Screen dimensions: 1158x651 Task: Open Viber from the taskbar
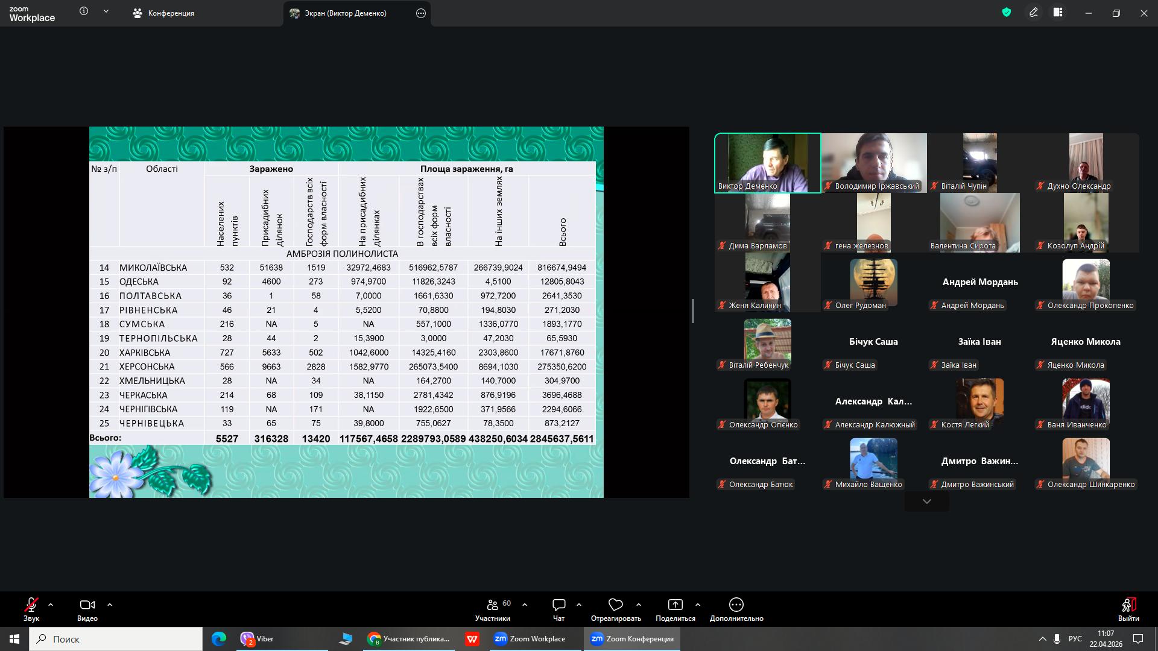[x=258, y=639]
